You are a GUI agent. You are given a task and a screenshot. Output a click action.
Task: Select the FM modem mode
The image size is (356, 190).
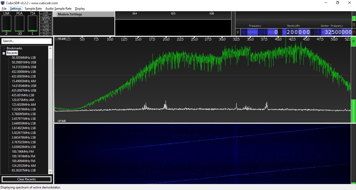pos(46,13)
